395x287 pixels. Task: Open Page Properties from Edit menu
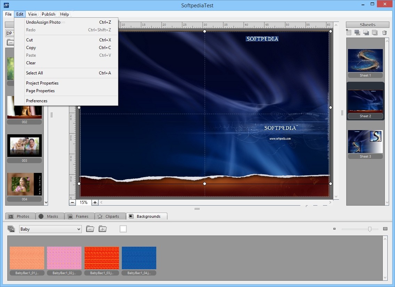tap(66, 91)
